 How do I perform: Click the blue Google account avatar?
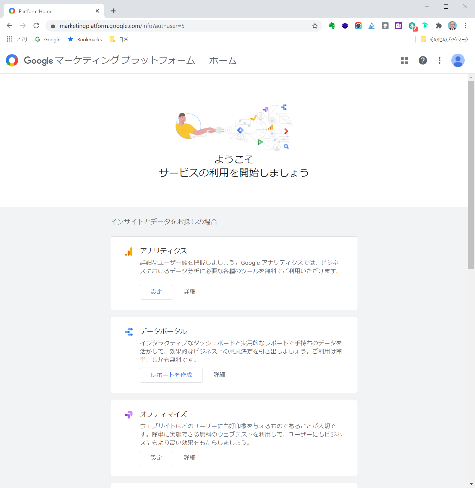[458, 60]
